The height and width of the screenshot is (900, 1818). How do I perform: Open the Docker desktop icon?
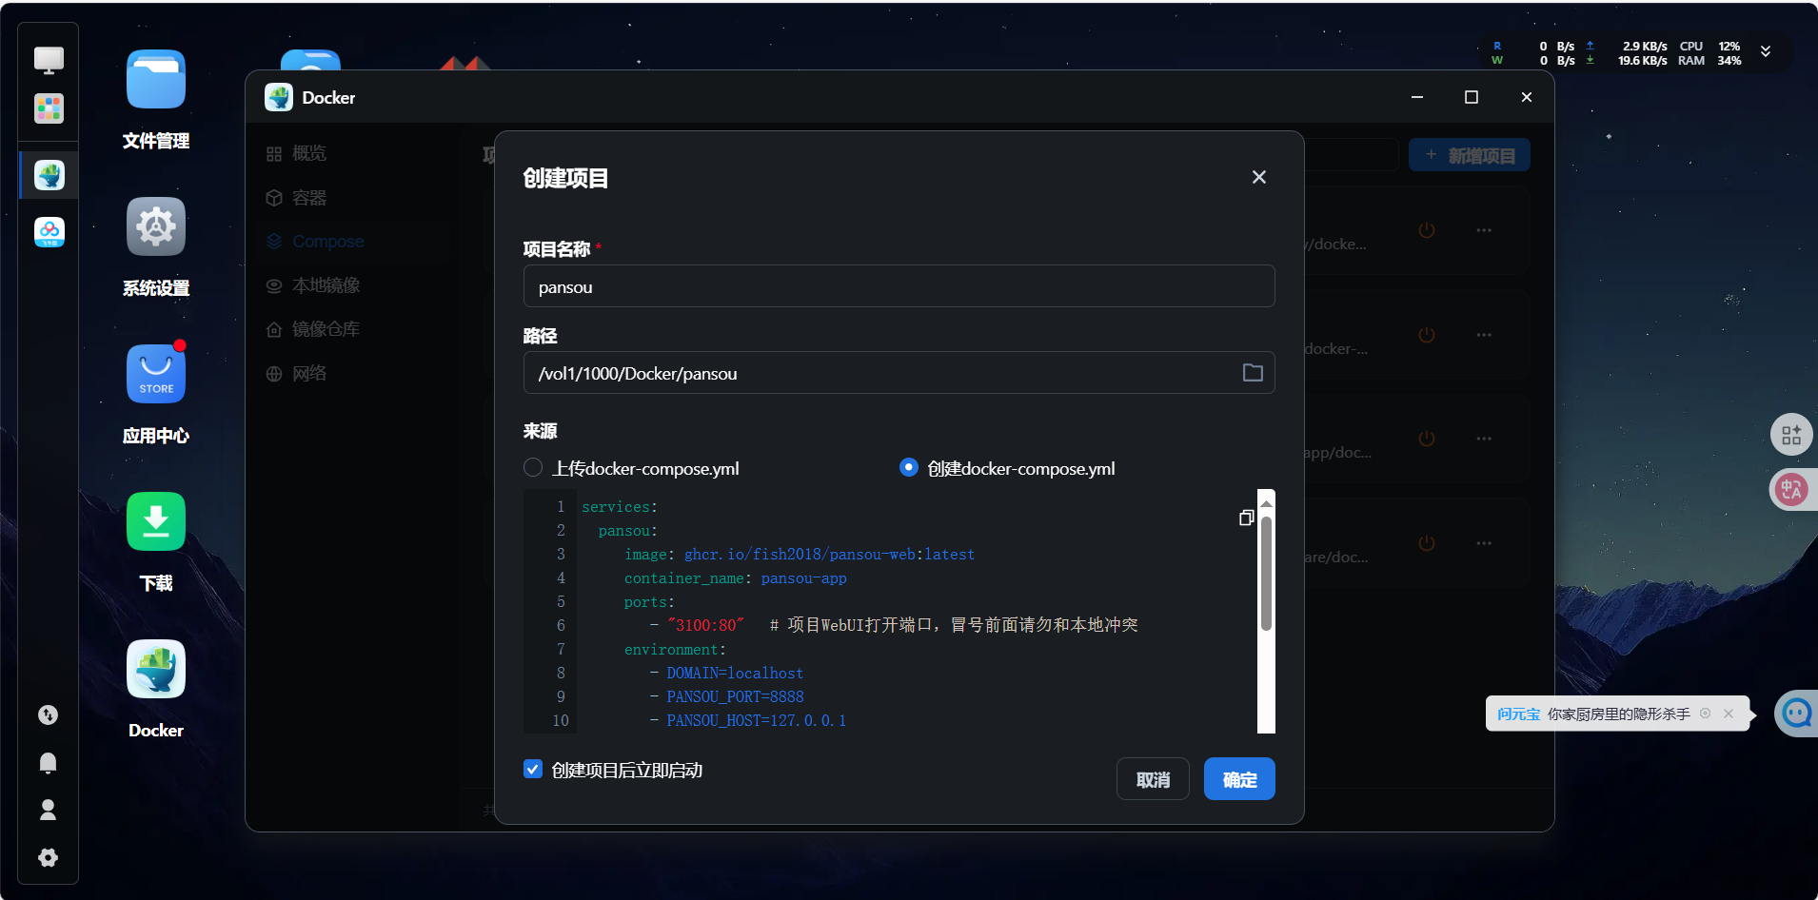(x=156, y=669)
